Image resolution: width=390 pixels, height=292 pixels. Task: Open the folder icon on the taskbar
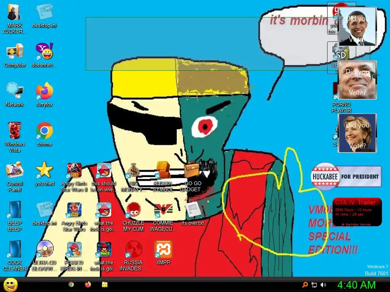pyautogui.click(x=105, y=284)
